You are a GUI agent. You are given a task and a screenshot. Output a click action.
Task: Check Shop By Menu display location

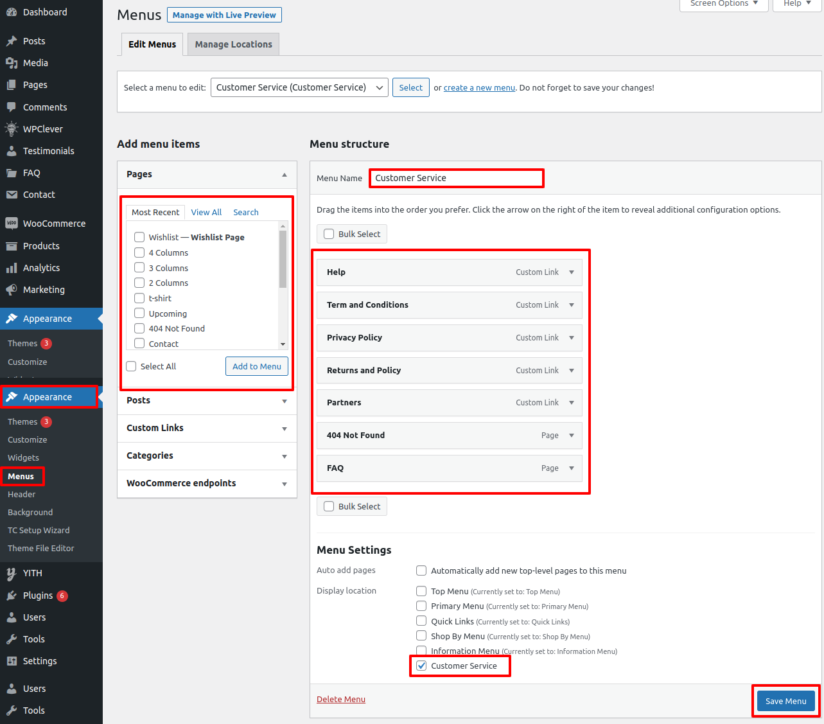click(x=421, y=636)
